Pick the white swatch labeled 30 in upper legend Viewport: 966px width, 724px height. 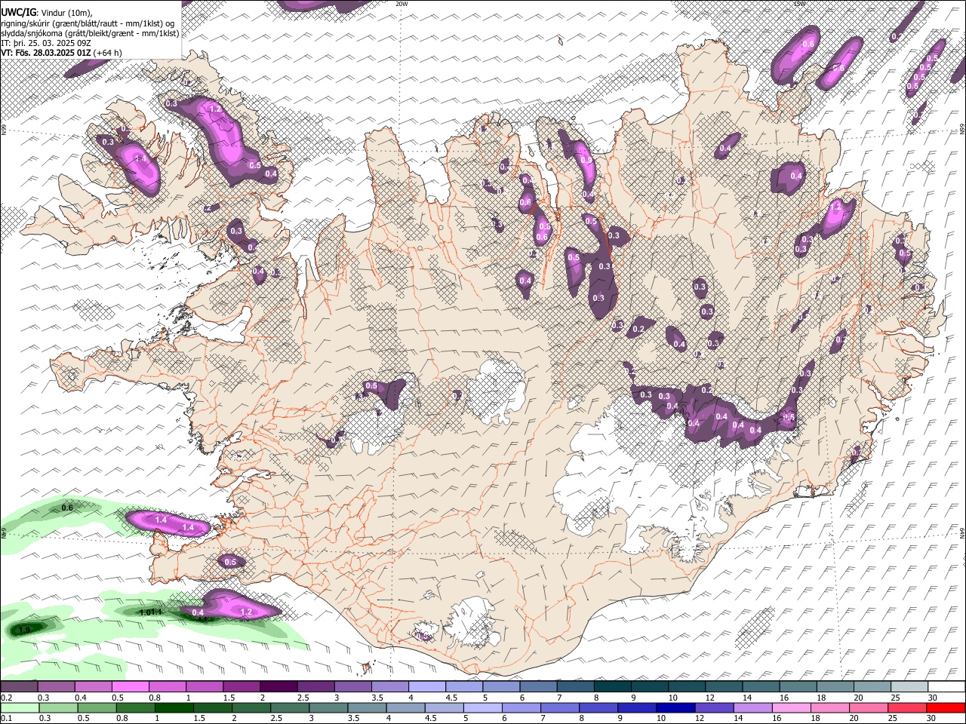click(946, 687)
